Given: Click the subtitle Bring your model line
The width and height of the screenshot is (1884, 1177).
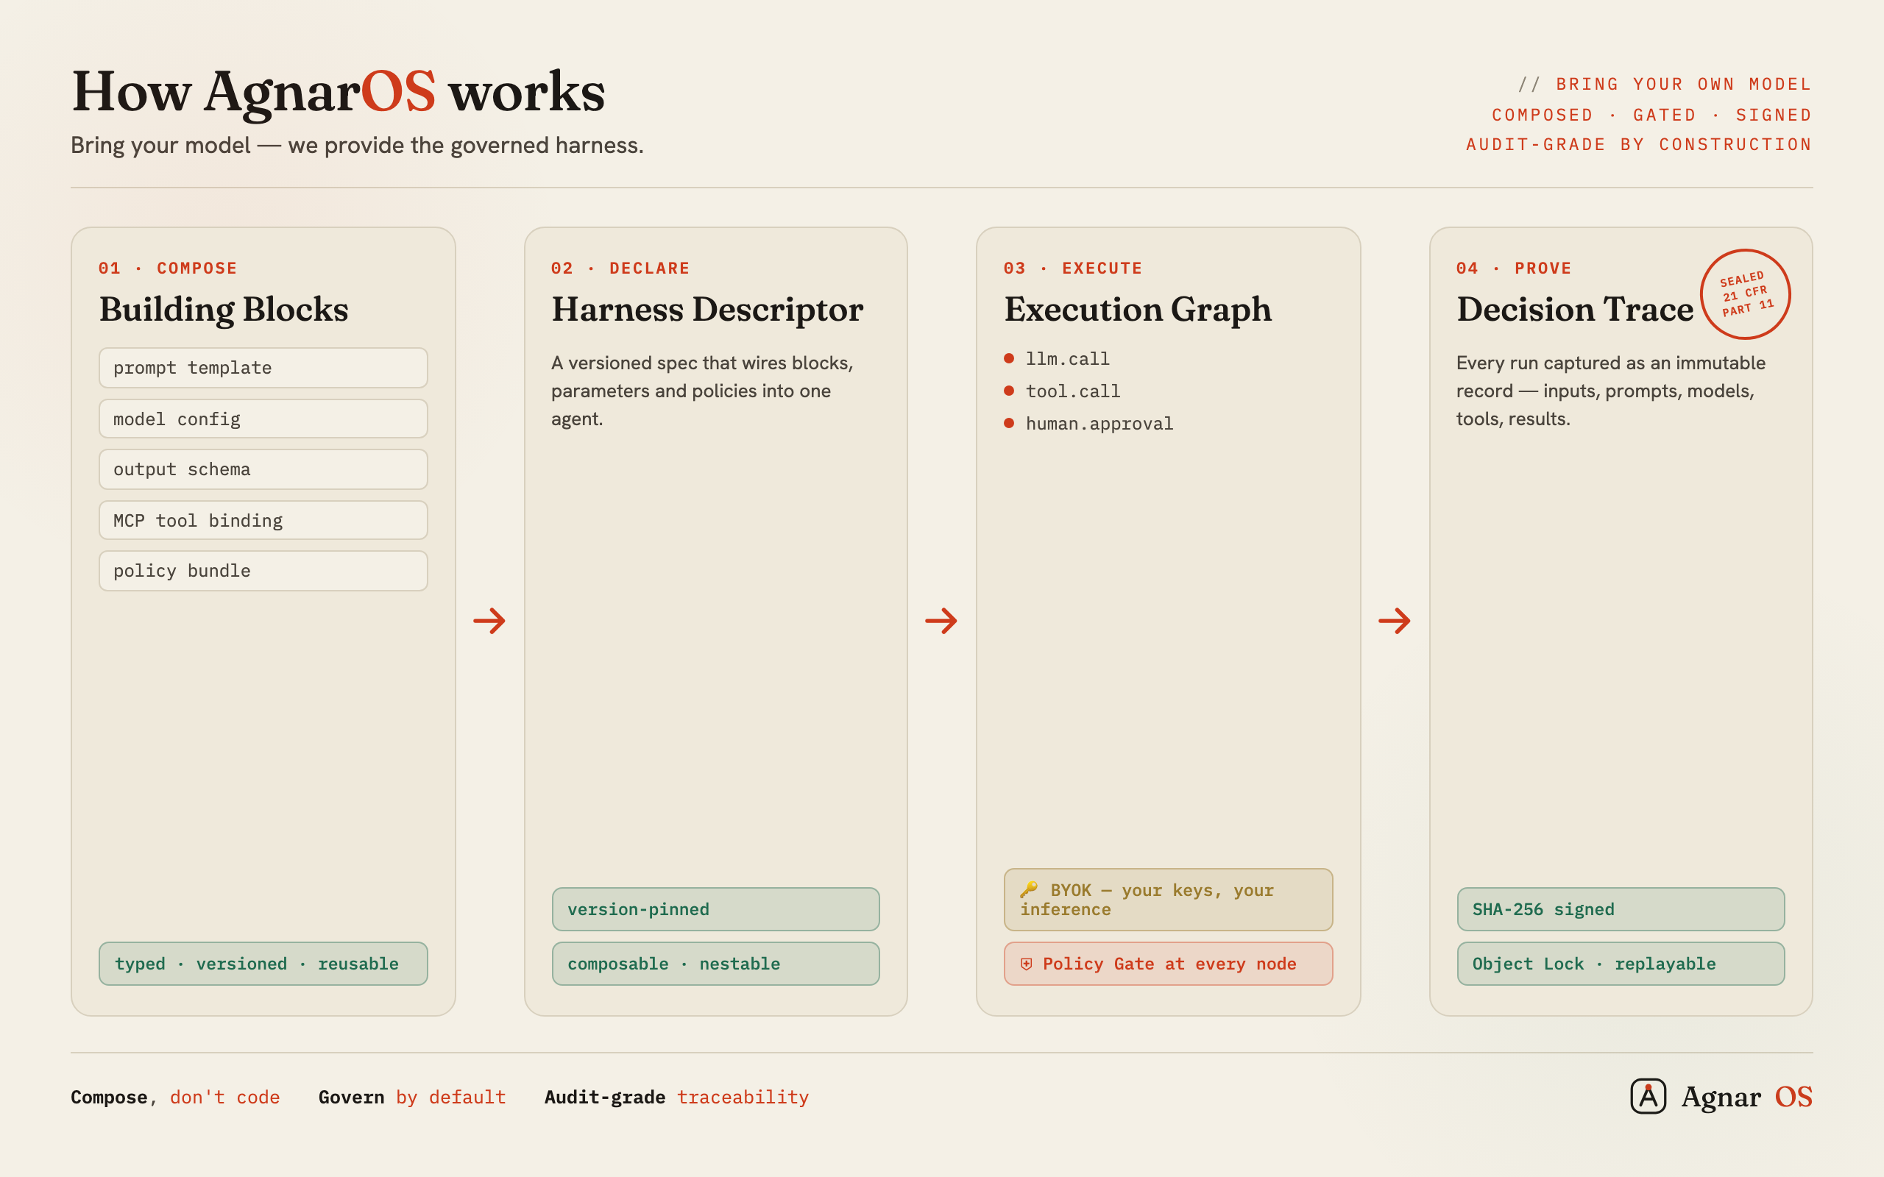Looking at the screenshot, I should 358,145.
